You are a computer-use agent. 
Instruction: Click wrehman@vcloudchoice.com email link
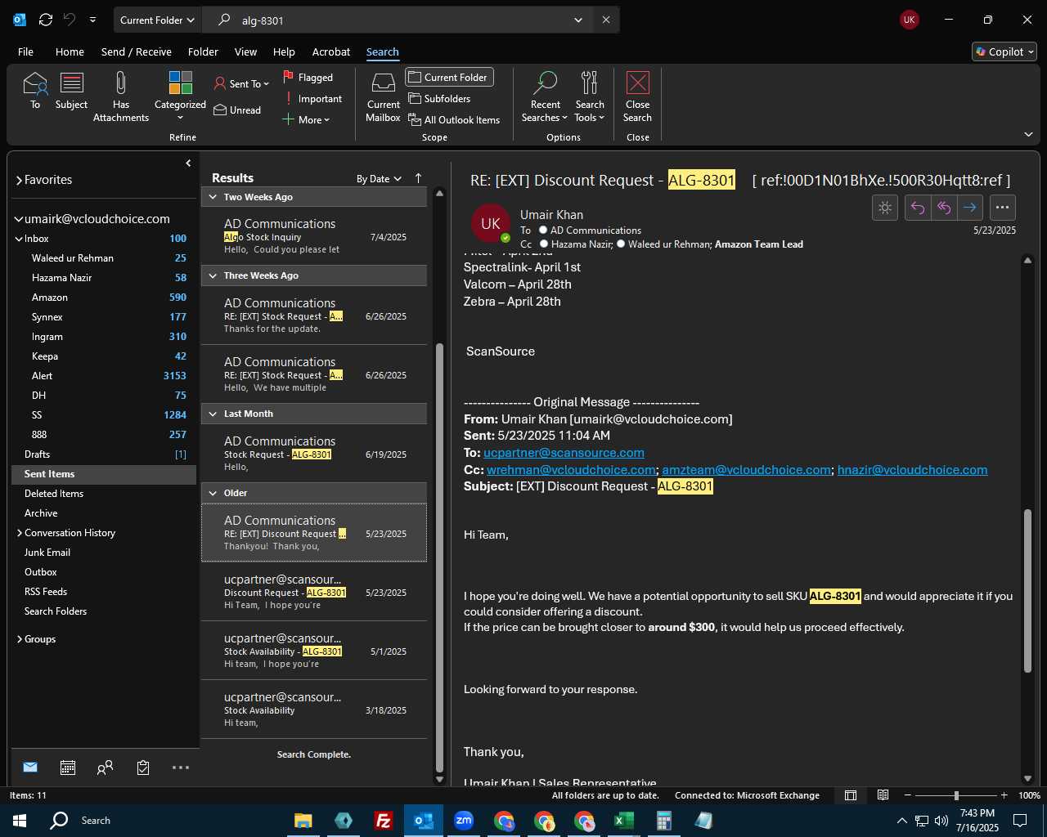571,469
